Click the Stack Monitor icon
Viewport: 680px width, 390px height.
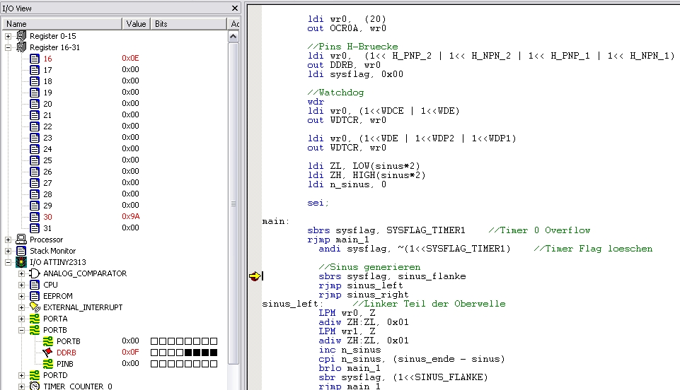click(x=21, y=251)
